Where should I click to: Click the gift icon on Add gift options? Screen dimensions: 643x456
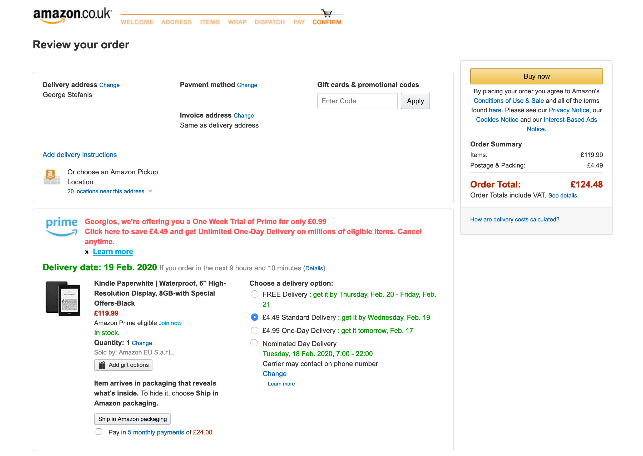click(102, 365)
